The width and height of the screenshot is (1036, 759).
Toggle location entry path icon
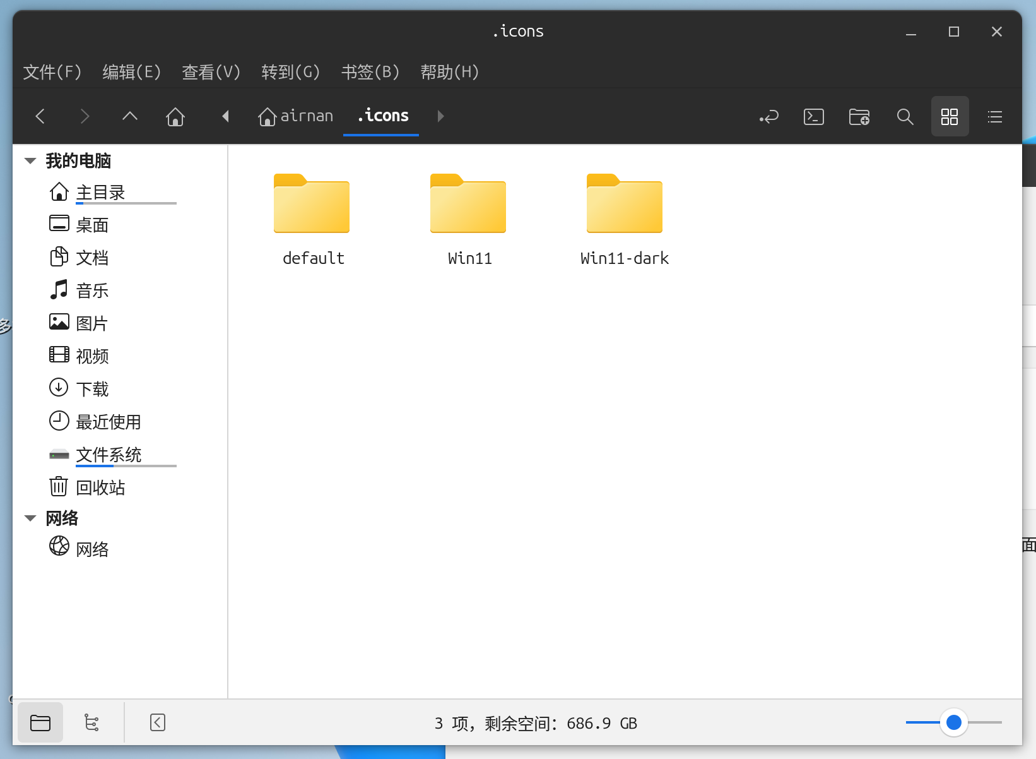(x=768, y=117)
